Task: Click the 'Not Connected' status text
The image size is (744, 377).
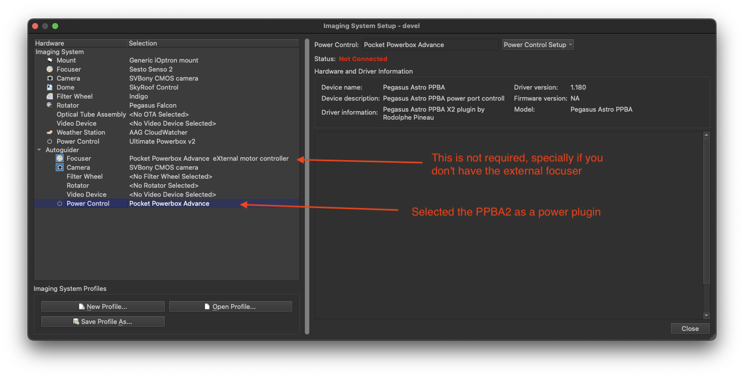Action: (363, 59)
